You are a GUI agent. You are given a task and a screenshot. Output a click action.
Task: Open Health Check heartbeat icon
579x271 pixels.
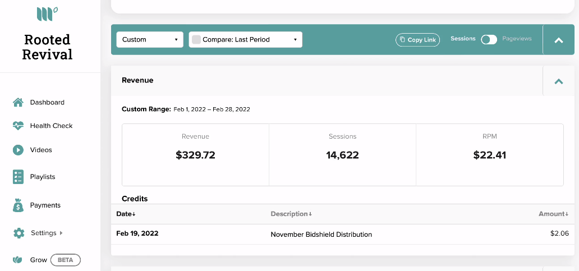[x=18, y=126]
